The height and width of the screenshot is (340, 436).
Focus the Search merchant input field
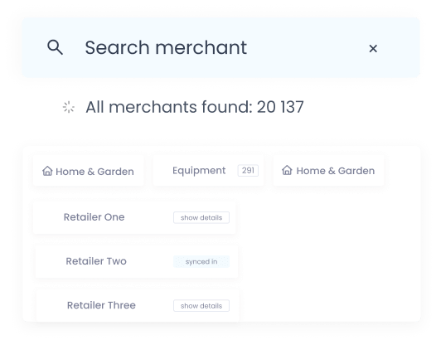[x=221, y=47]
